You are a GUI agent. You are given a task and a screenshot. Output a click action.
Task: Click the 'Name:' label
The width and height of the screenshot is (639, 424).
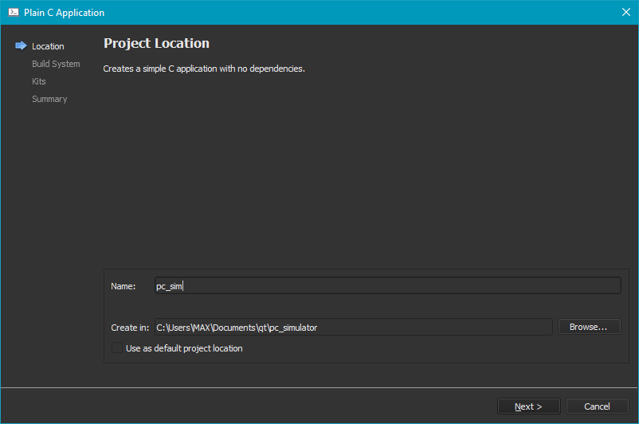pyautogui.click(x=123, y=286)
